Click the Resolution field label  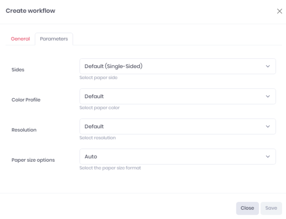(24, 130)
